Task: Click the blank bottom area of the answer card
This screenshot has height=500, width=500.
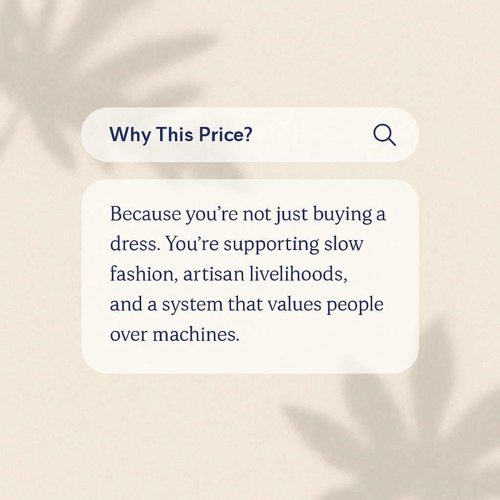Action: coord(250,358)
